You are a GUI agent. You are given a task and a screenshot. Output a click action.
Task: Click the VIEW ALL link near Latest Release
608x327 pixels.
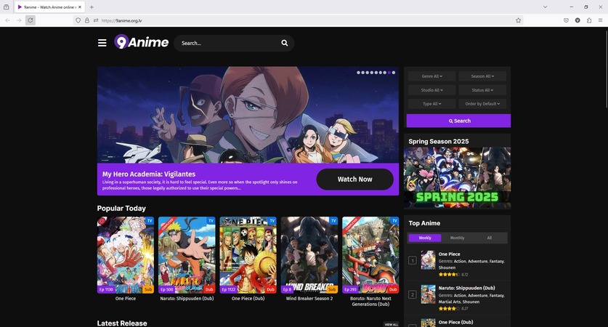pyautogui.click(x=391, y=324)
